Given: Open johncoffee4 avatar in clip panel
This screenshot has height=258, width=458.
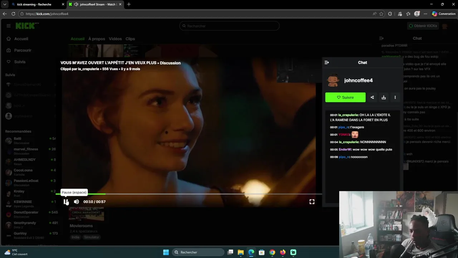Looking at the screenshot, I should 333,81.
